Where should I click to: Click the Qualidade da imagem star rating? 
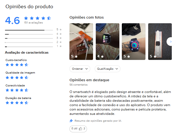[x=17, y=77]
